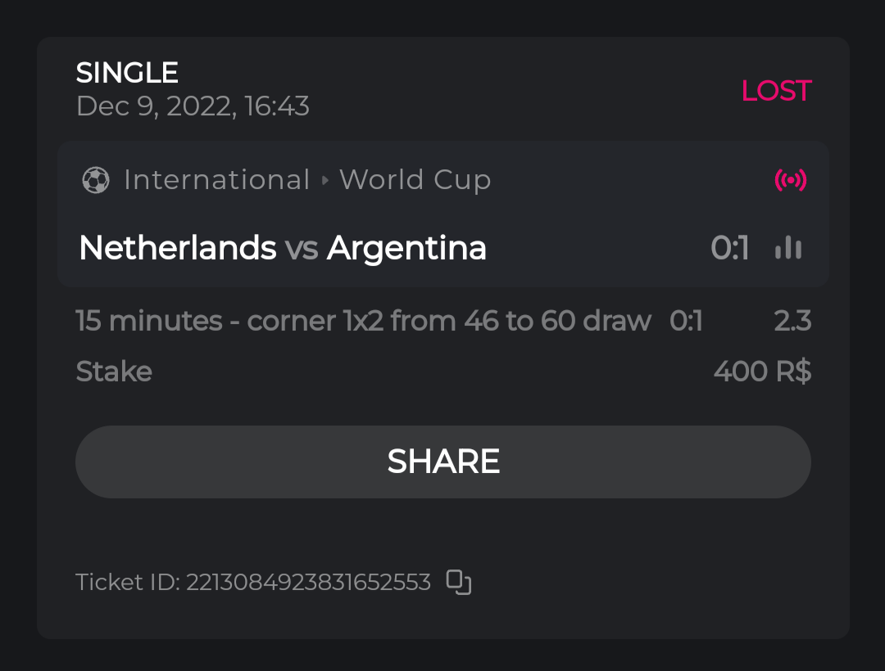Open the World Cup league link

point(415,180)
